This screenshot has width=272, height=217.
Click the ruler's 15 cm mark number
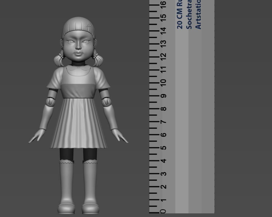(163, 18)
